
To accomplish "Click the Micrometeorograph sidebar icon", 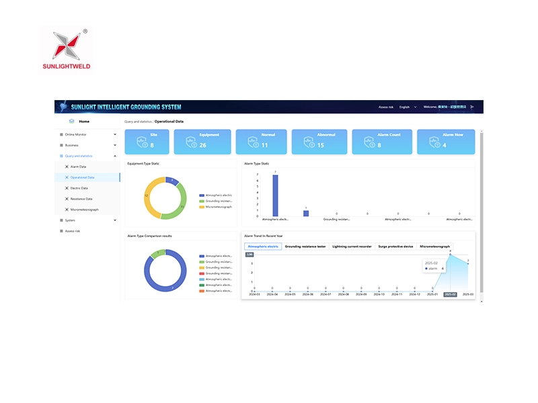I will coord(67,210).
